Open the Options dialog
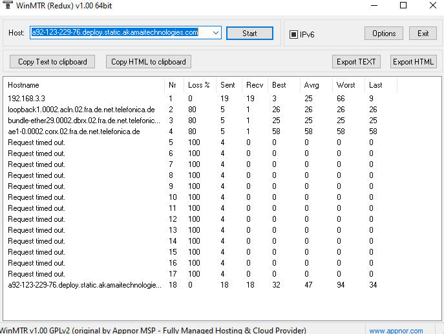 [384, 34]
